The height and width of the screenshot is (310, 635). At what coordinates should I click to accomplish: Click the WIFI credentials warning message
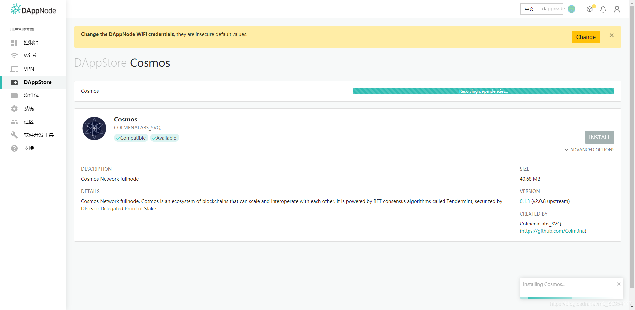pyautogui.click(x=164, y=34)
